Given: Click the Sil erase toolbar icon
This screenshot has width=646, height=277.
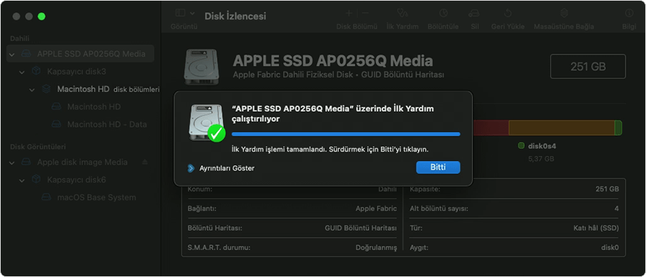Looking at the screenshot, I should point(474,13).
